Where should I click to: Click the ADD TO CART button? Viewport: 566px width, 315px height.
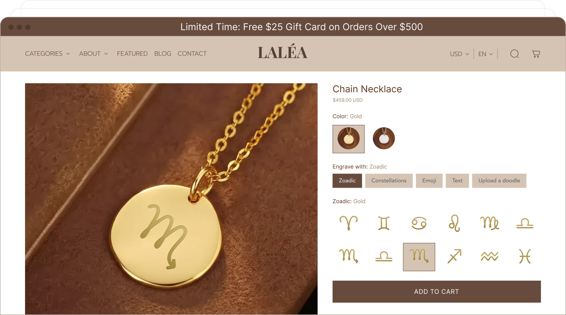click(x=437, y=291)
